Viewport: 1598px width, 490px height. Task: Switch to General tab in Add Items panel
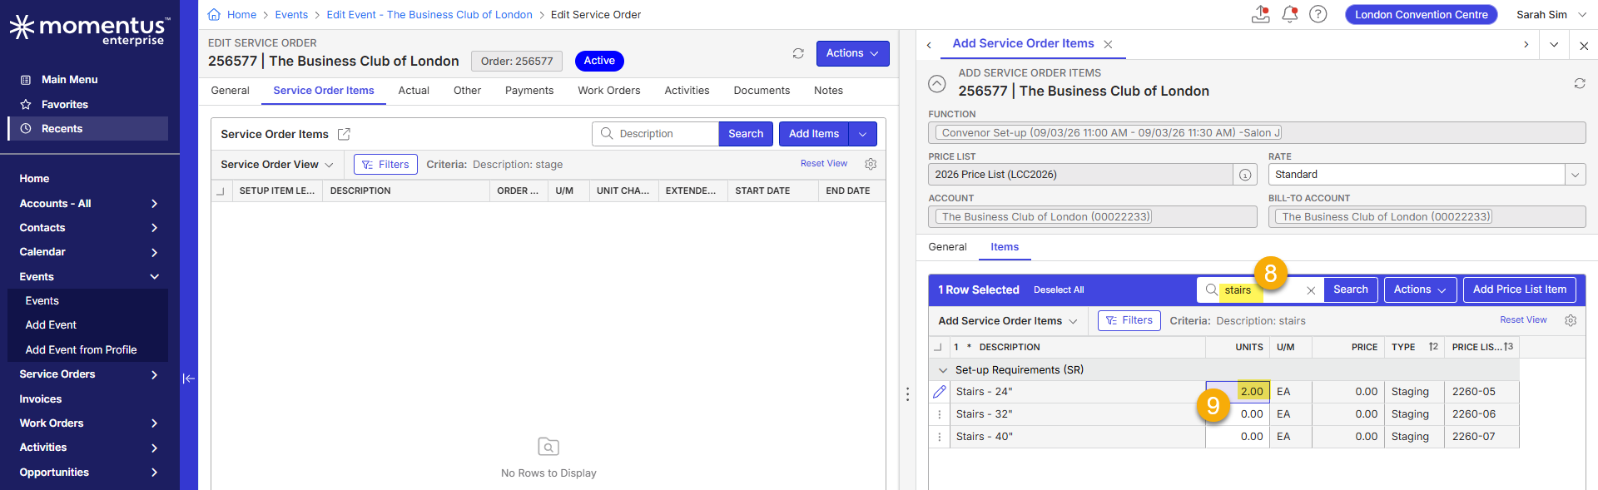pos(947,247)
